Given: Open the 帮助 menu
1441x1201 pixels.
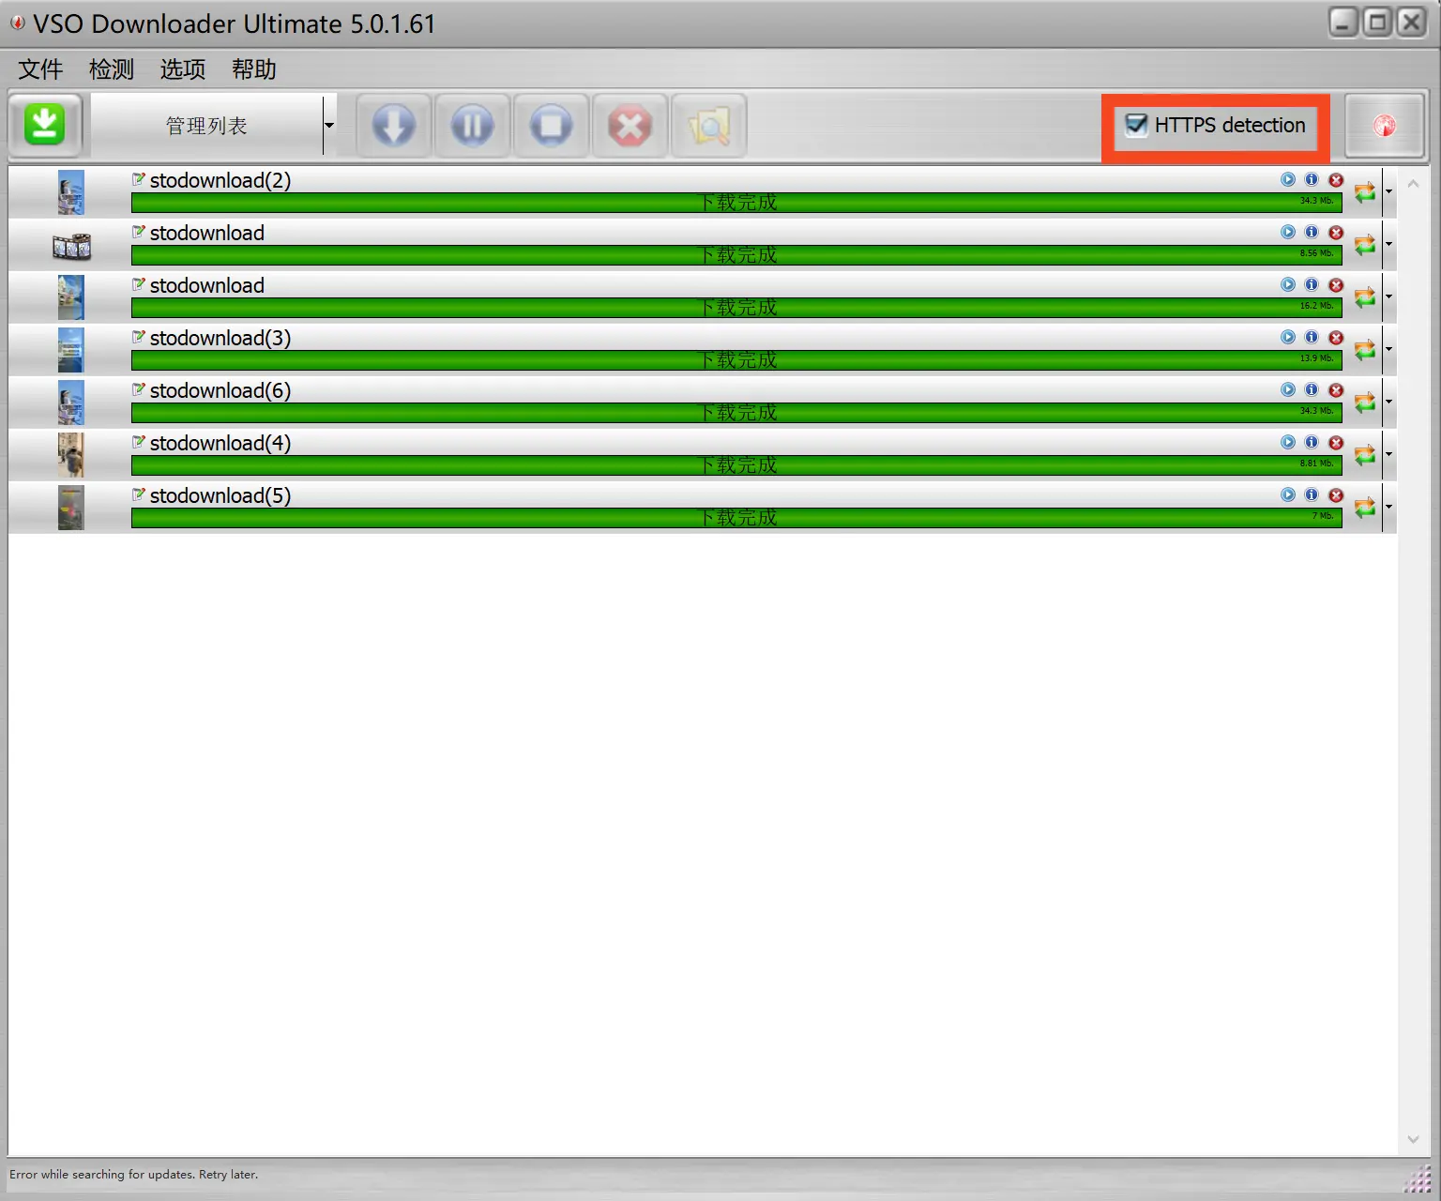Looking at the screenshot, I should 254,69.
